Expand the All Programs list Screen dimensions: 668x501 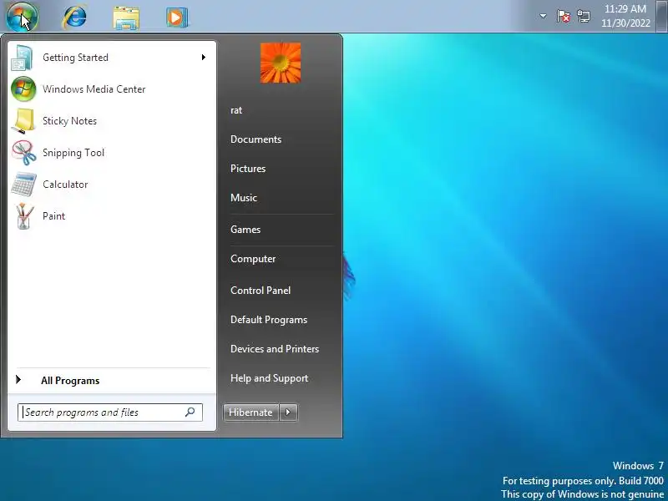(x=112, y=381)
